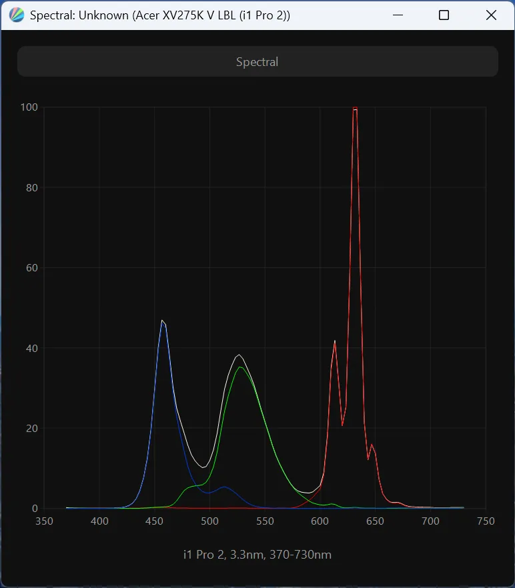Click the small blue bump near 515nm

click(x=225, y=487)
